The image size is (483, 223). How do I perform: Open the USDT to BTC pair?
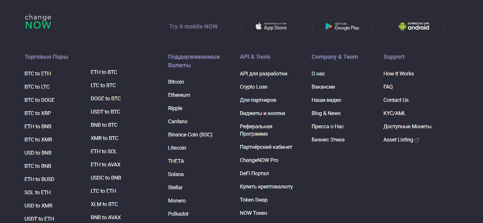coord(105,112)
